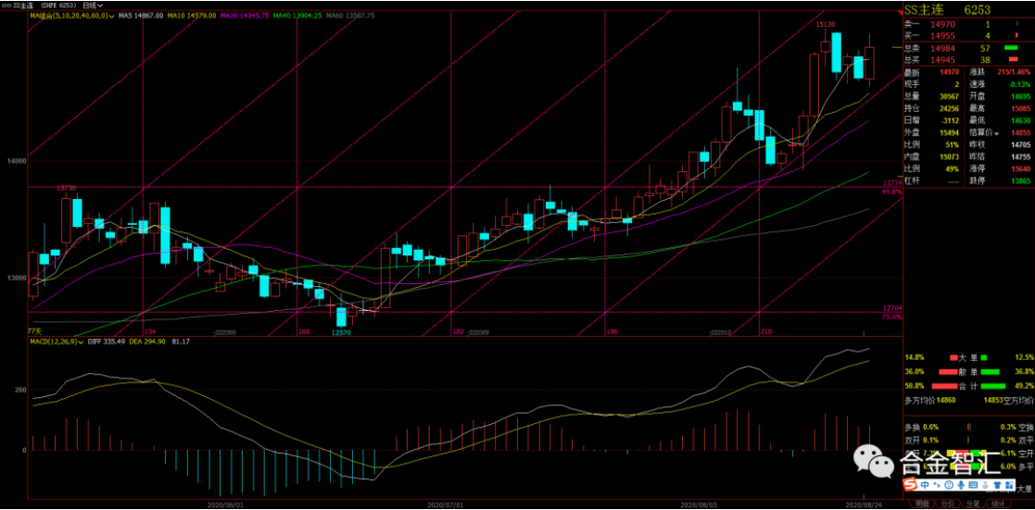Click the Sogou microphone voice input icon

961,485
